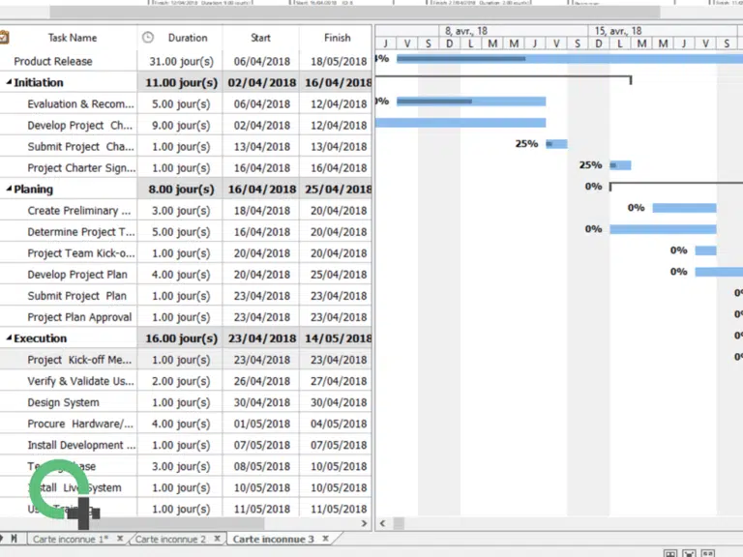Switch to the Carte inconnue 2 tab
The width and height of the screenshot is (743, 557).
pos(170,539)
